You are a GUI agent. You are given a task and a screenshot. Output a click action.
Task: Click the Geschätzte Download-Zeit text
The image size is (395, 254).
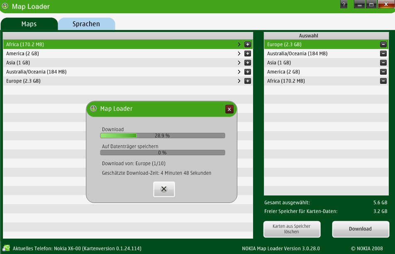(156, 173)
